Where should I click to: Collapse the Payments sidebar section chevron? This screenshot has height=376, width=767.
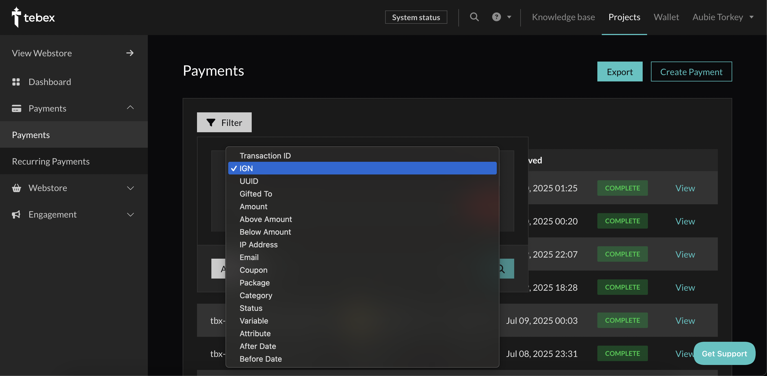[x=130, y=107]
